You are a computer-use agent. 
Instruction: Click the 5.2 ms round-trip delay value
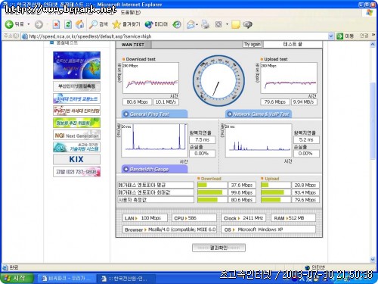click(306, 140)
